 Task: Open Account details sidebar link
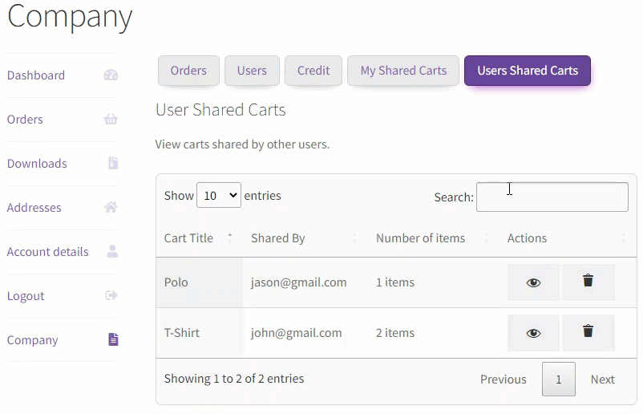[x=47, y=251]
